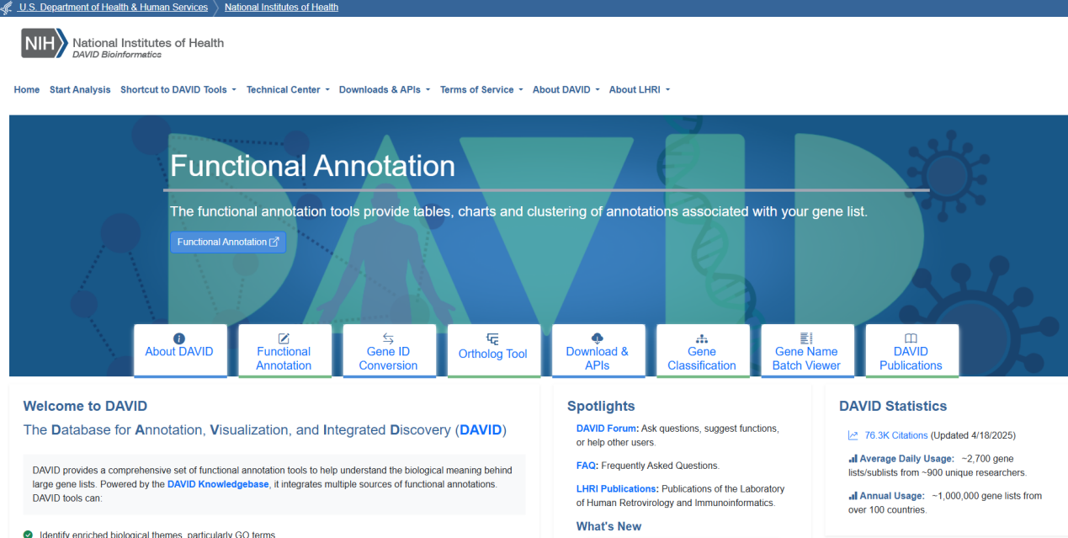Screen dimensions: 1068x538
Task: Click the bar chart icon by Annual Usage
Action: coord(853,496)
